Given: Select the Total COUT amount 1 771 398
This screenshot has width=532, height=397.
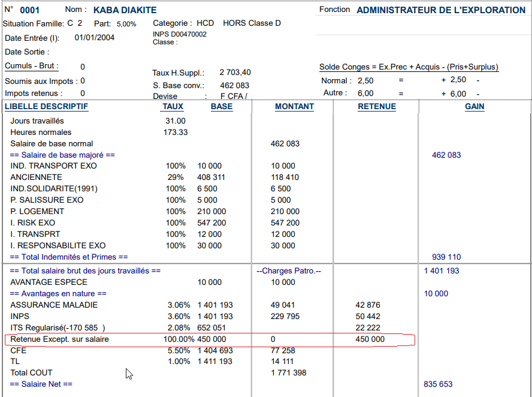Looking at the screenshot, I should [x=288, y=373].
